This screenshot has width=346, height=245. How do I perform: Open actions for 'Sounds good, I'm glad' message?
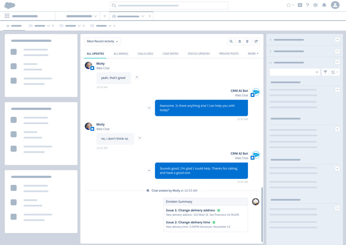point(149,171)
